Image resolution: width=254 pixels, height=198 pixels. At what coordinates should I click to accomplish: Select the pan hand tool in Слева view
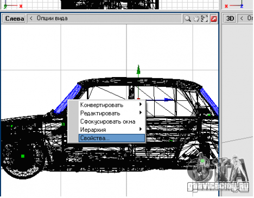tap(196, 18)
